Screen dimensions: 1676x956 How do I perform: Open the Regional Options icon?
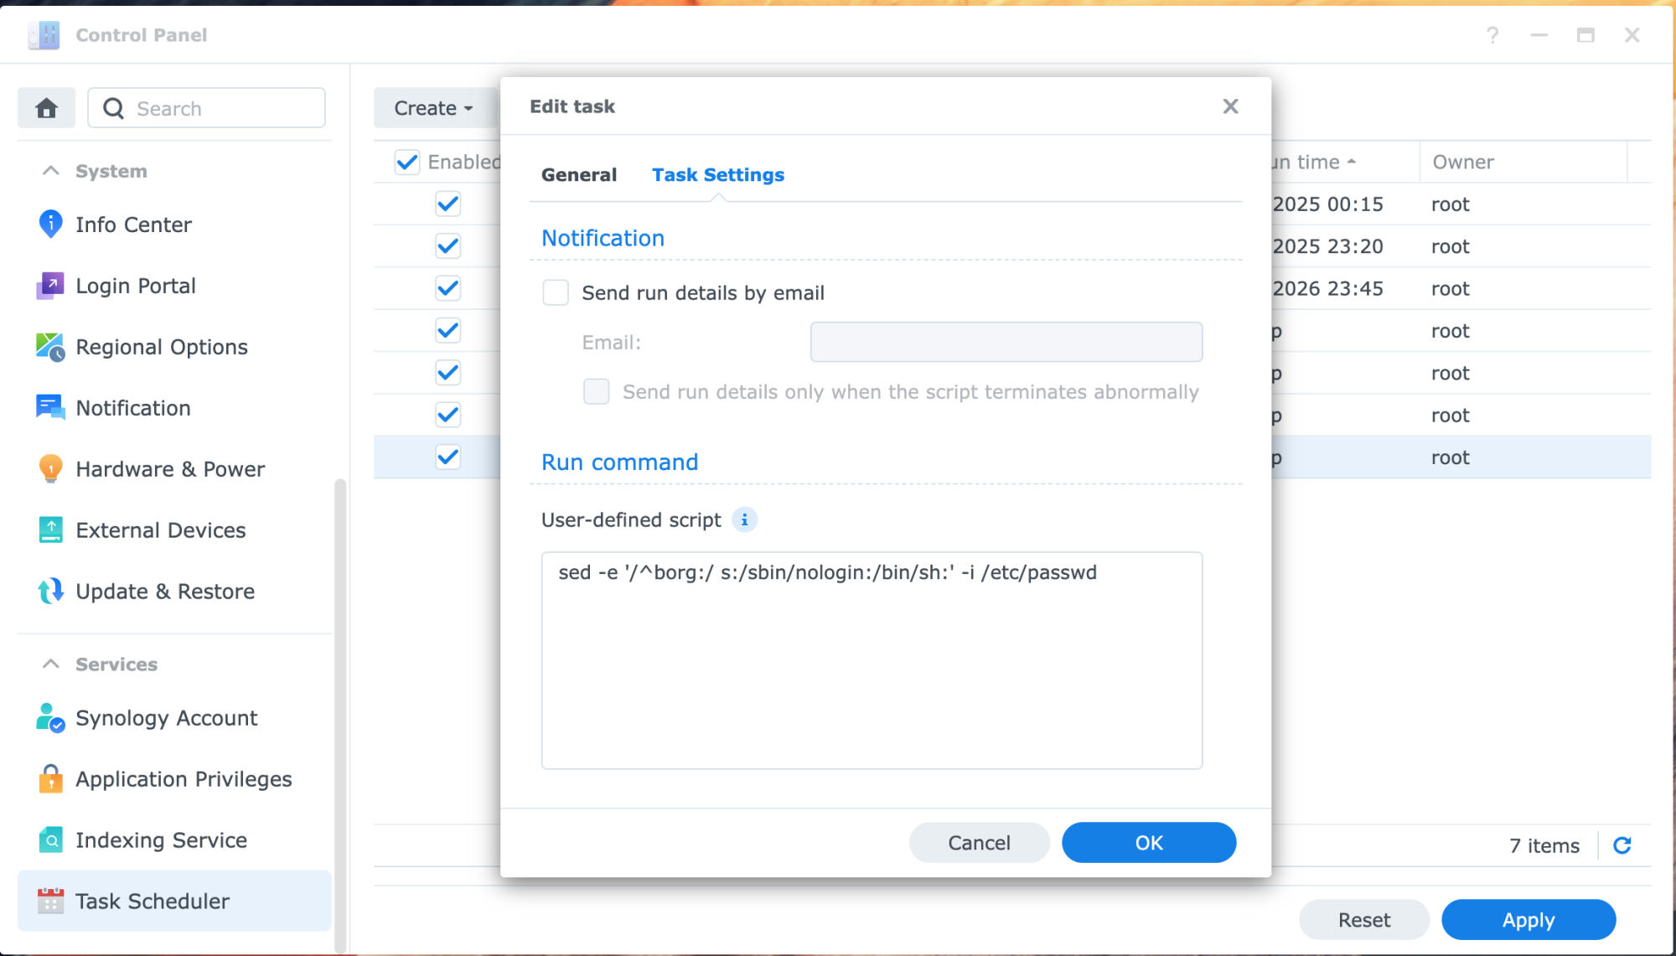(50, 347)
